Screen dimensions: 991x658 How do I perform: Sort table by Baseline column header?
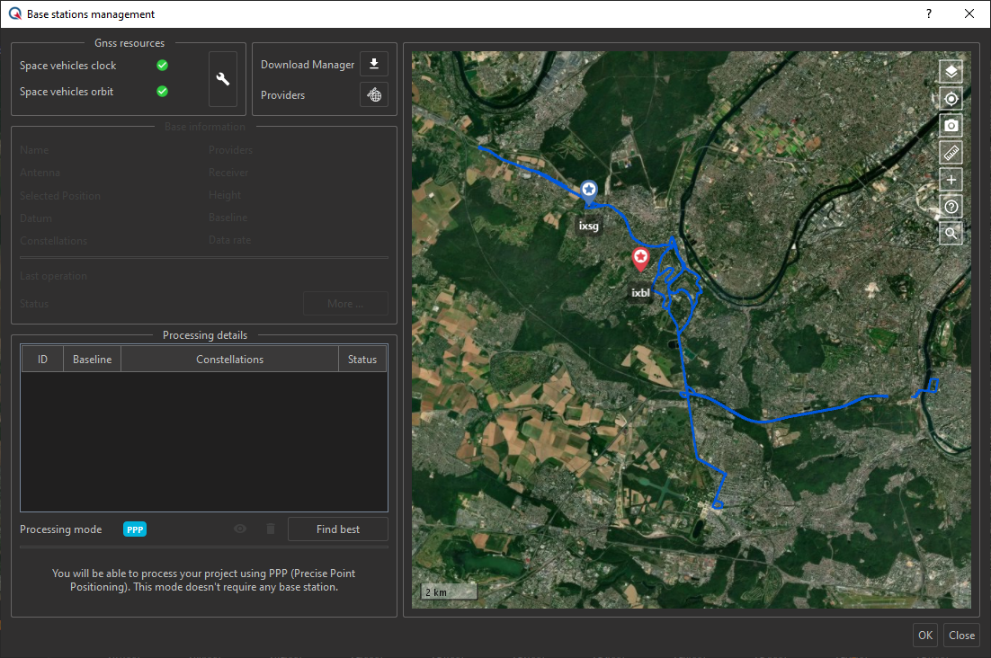(92, 360)
